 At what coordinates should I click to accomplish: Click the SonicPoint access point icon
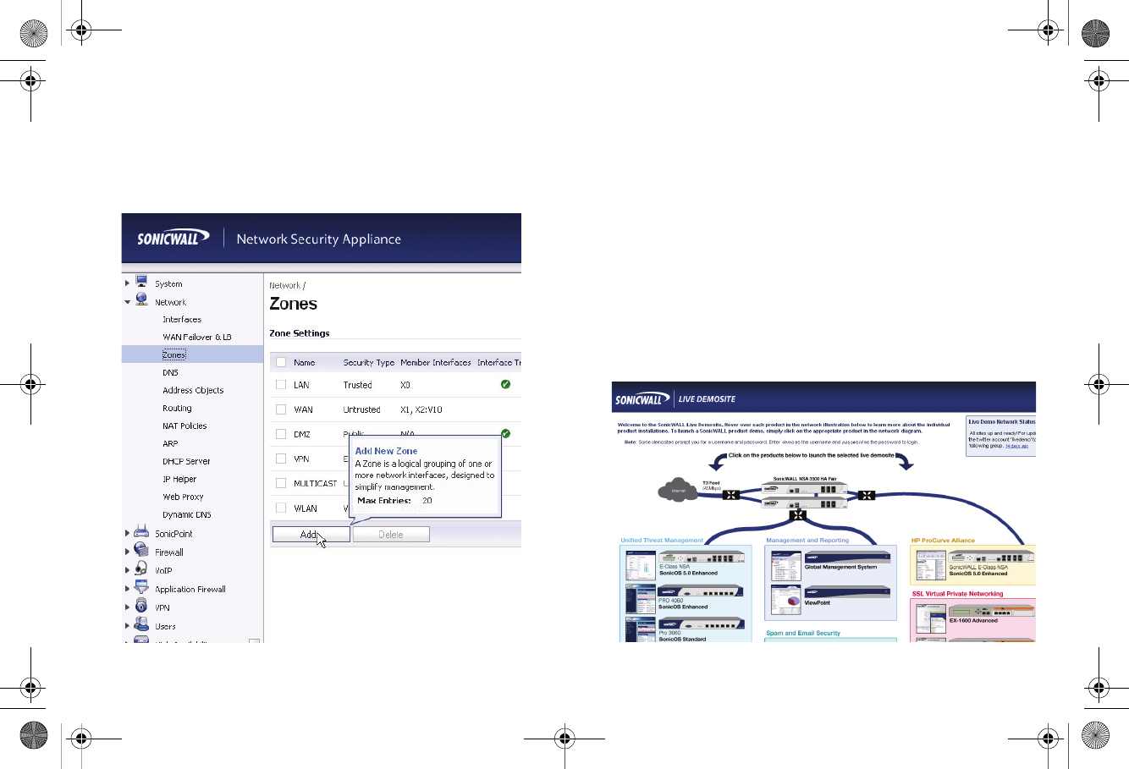pyautogui.click(x=141, y=532)
